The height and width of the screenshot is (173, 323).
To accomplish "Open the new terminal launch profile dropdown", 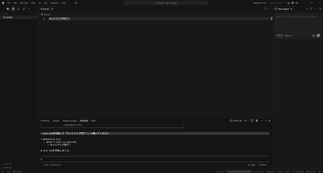I will pyautogui.click(x=248, y=120).
